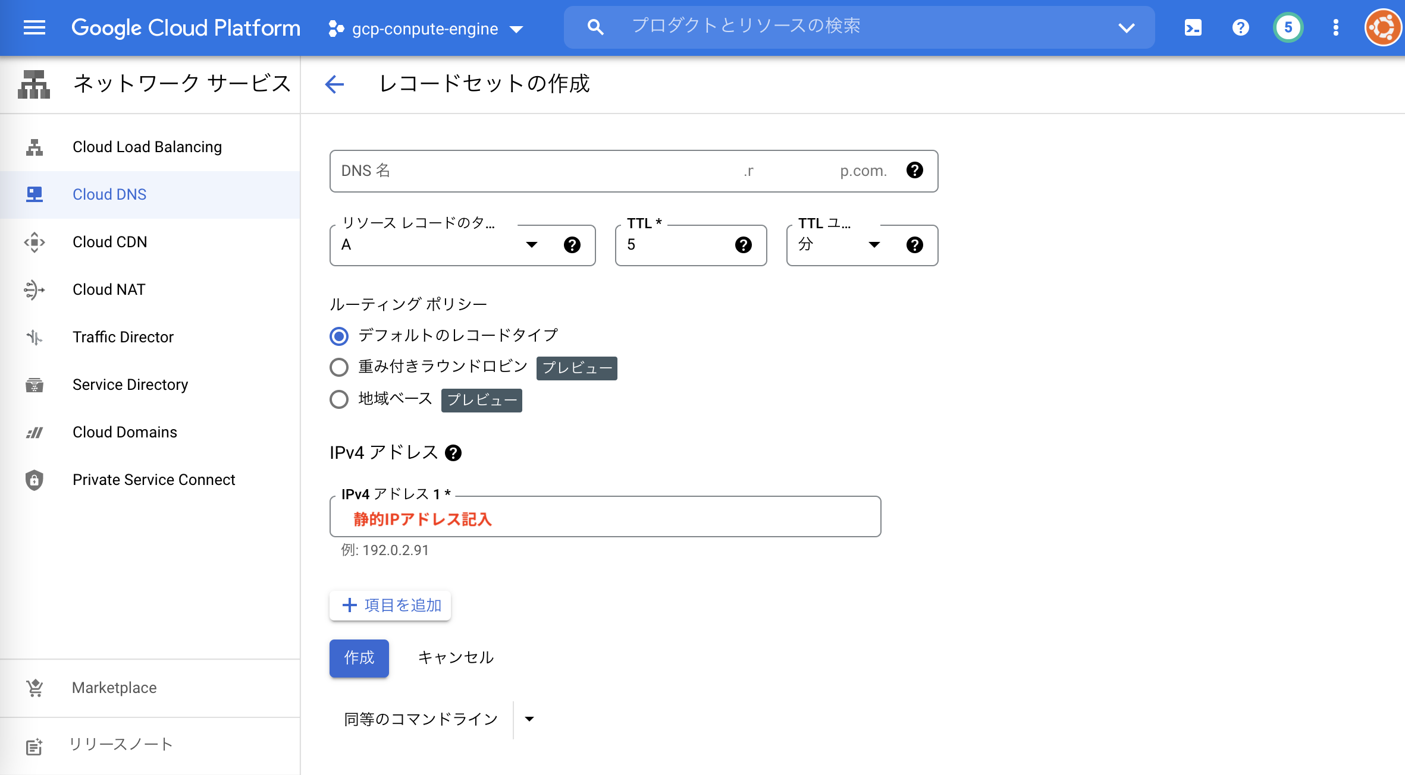Open the help question mark in top bar
Image resolution: width=1405 pixels, height=775 pixels.
tap(1240, 27)
